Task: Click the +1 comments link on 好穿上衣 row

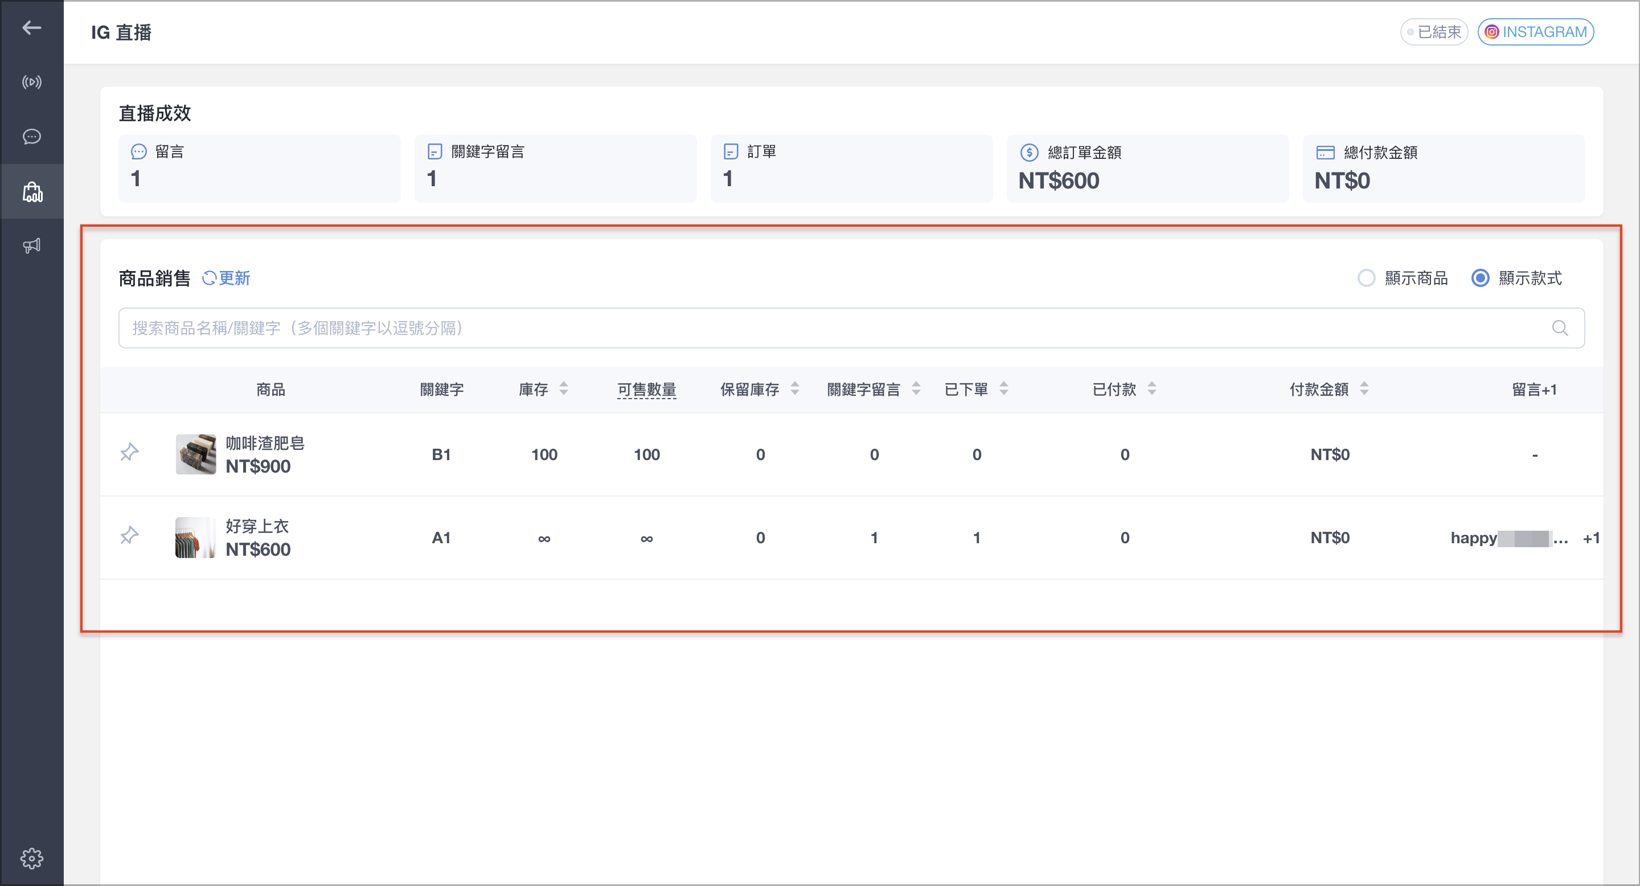Action: [x=1590, y=538]
